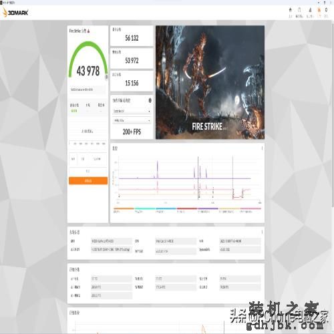The width and height of the screenshot is (334, 334).
Task: Click the CPU value field in system info
Action: 176,241
